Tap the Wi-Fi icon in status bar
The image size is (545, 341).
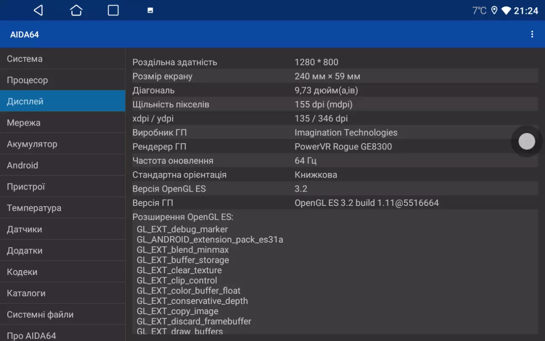pos(506,11)
